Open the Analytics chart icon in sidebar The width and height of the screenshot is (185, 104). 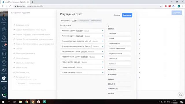click(x=4, y=70)
